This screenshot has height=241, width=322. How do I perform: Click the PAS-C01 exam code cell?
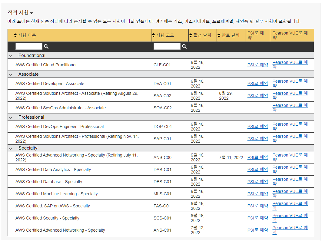[x=162, y=206]
